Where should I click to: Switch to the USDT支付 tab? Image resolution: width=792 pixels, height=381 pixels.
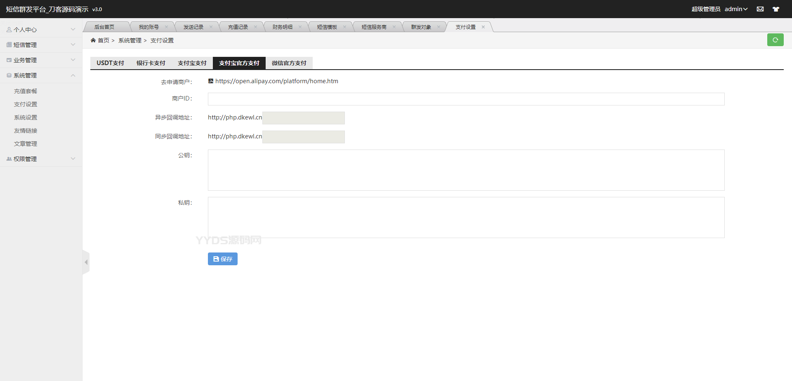tap(110, 63)
